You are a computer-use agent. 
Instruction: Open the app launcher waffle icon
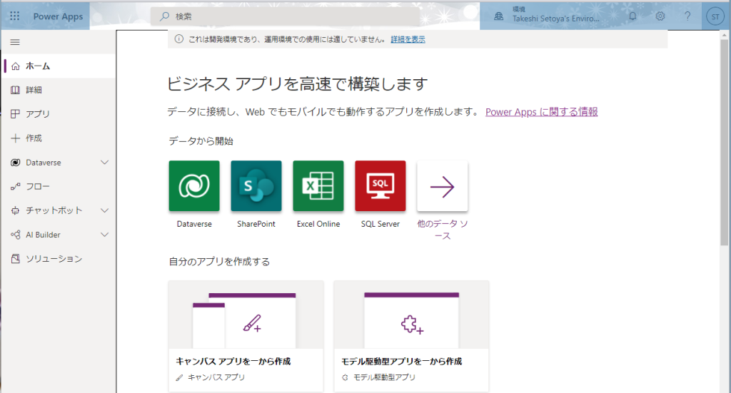click(x=14, y=16)
